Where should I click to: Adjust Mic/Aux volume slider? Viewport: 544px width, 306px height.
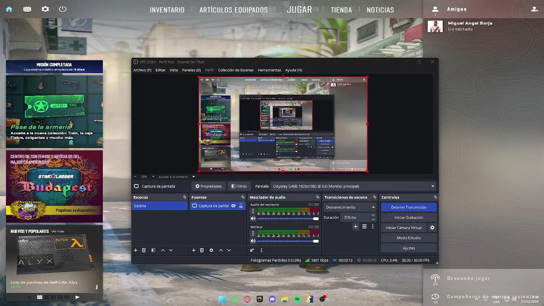point(288,241)
